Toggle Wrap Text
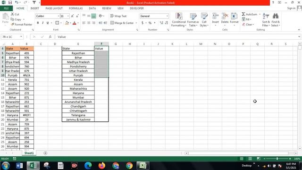The width and height of the screenshot is (302, 170). coord(118,16)
